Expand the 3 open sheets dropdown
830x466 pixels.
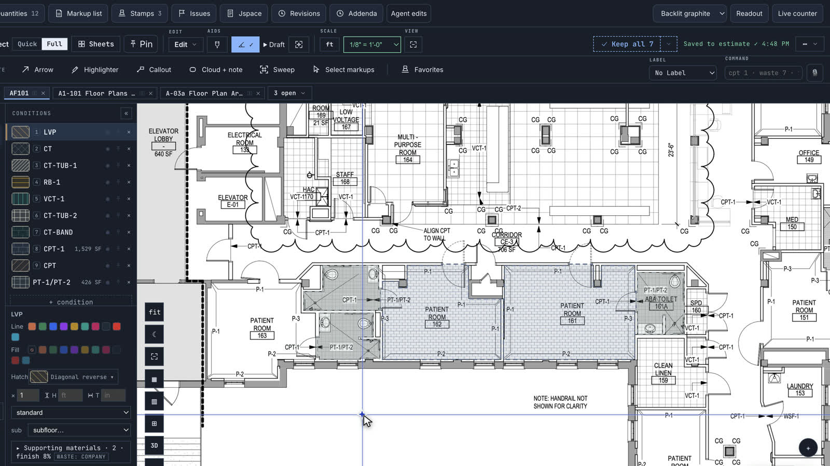(289, 93)
